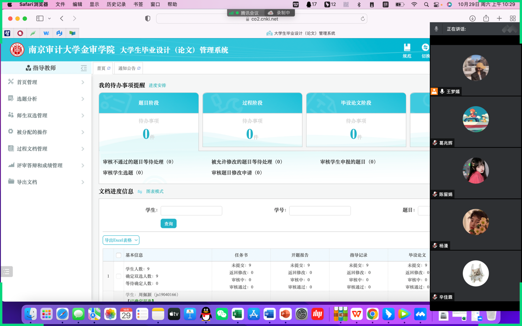Switch to 图表模式 view

point(154,192)
